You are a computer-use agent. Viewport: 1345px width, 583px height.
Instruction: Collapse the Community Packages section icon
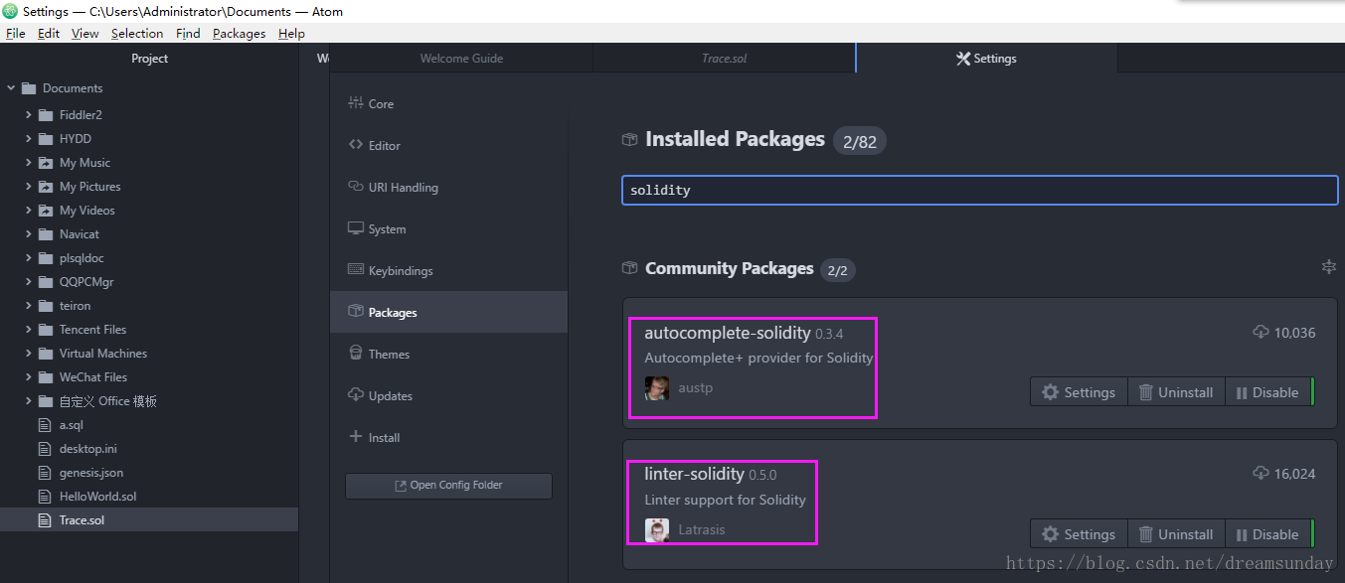coord(1329,266)
